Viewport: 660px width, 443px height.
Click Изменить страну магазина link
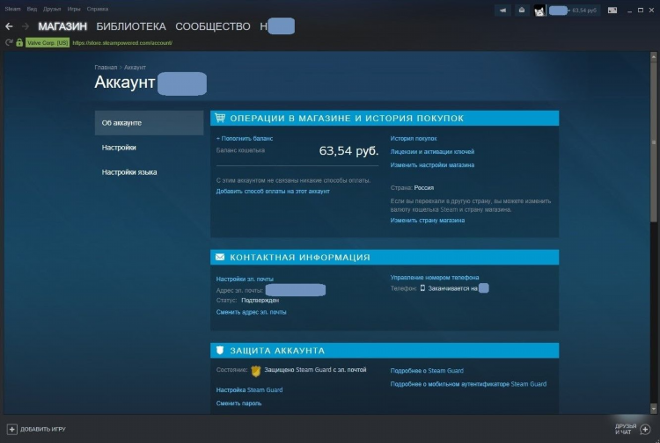[x=427, y=221]
